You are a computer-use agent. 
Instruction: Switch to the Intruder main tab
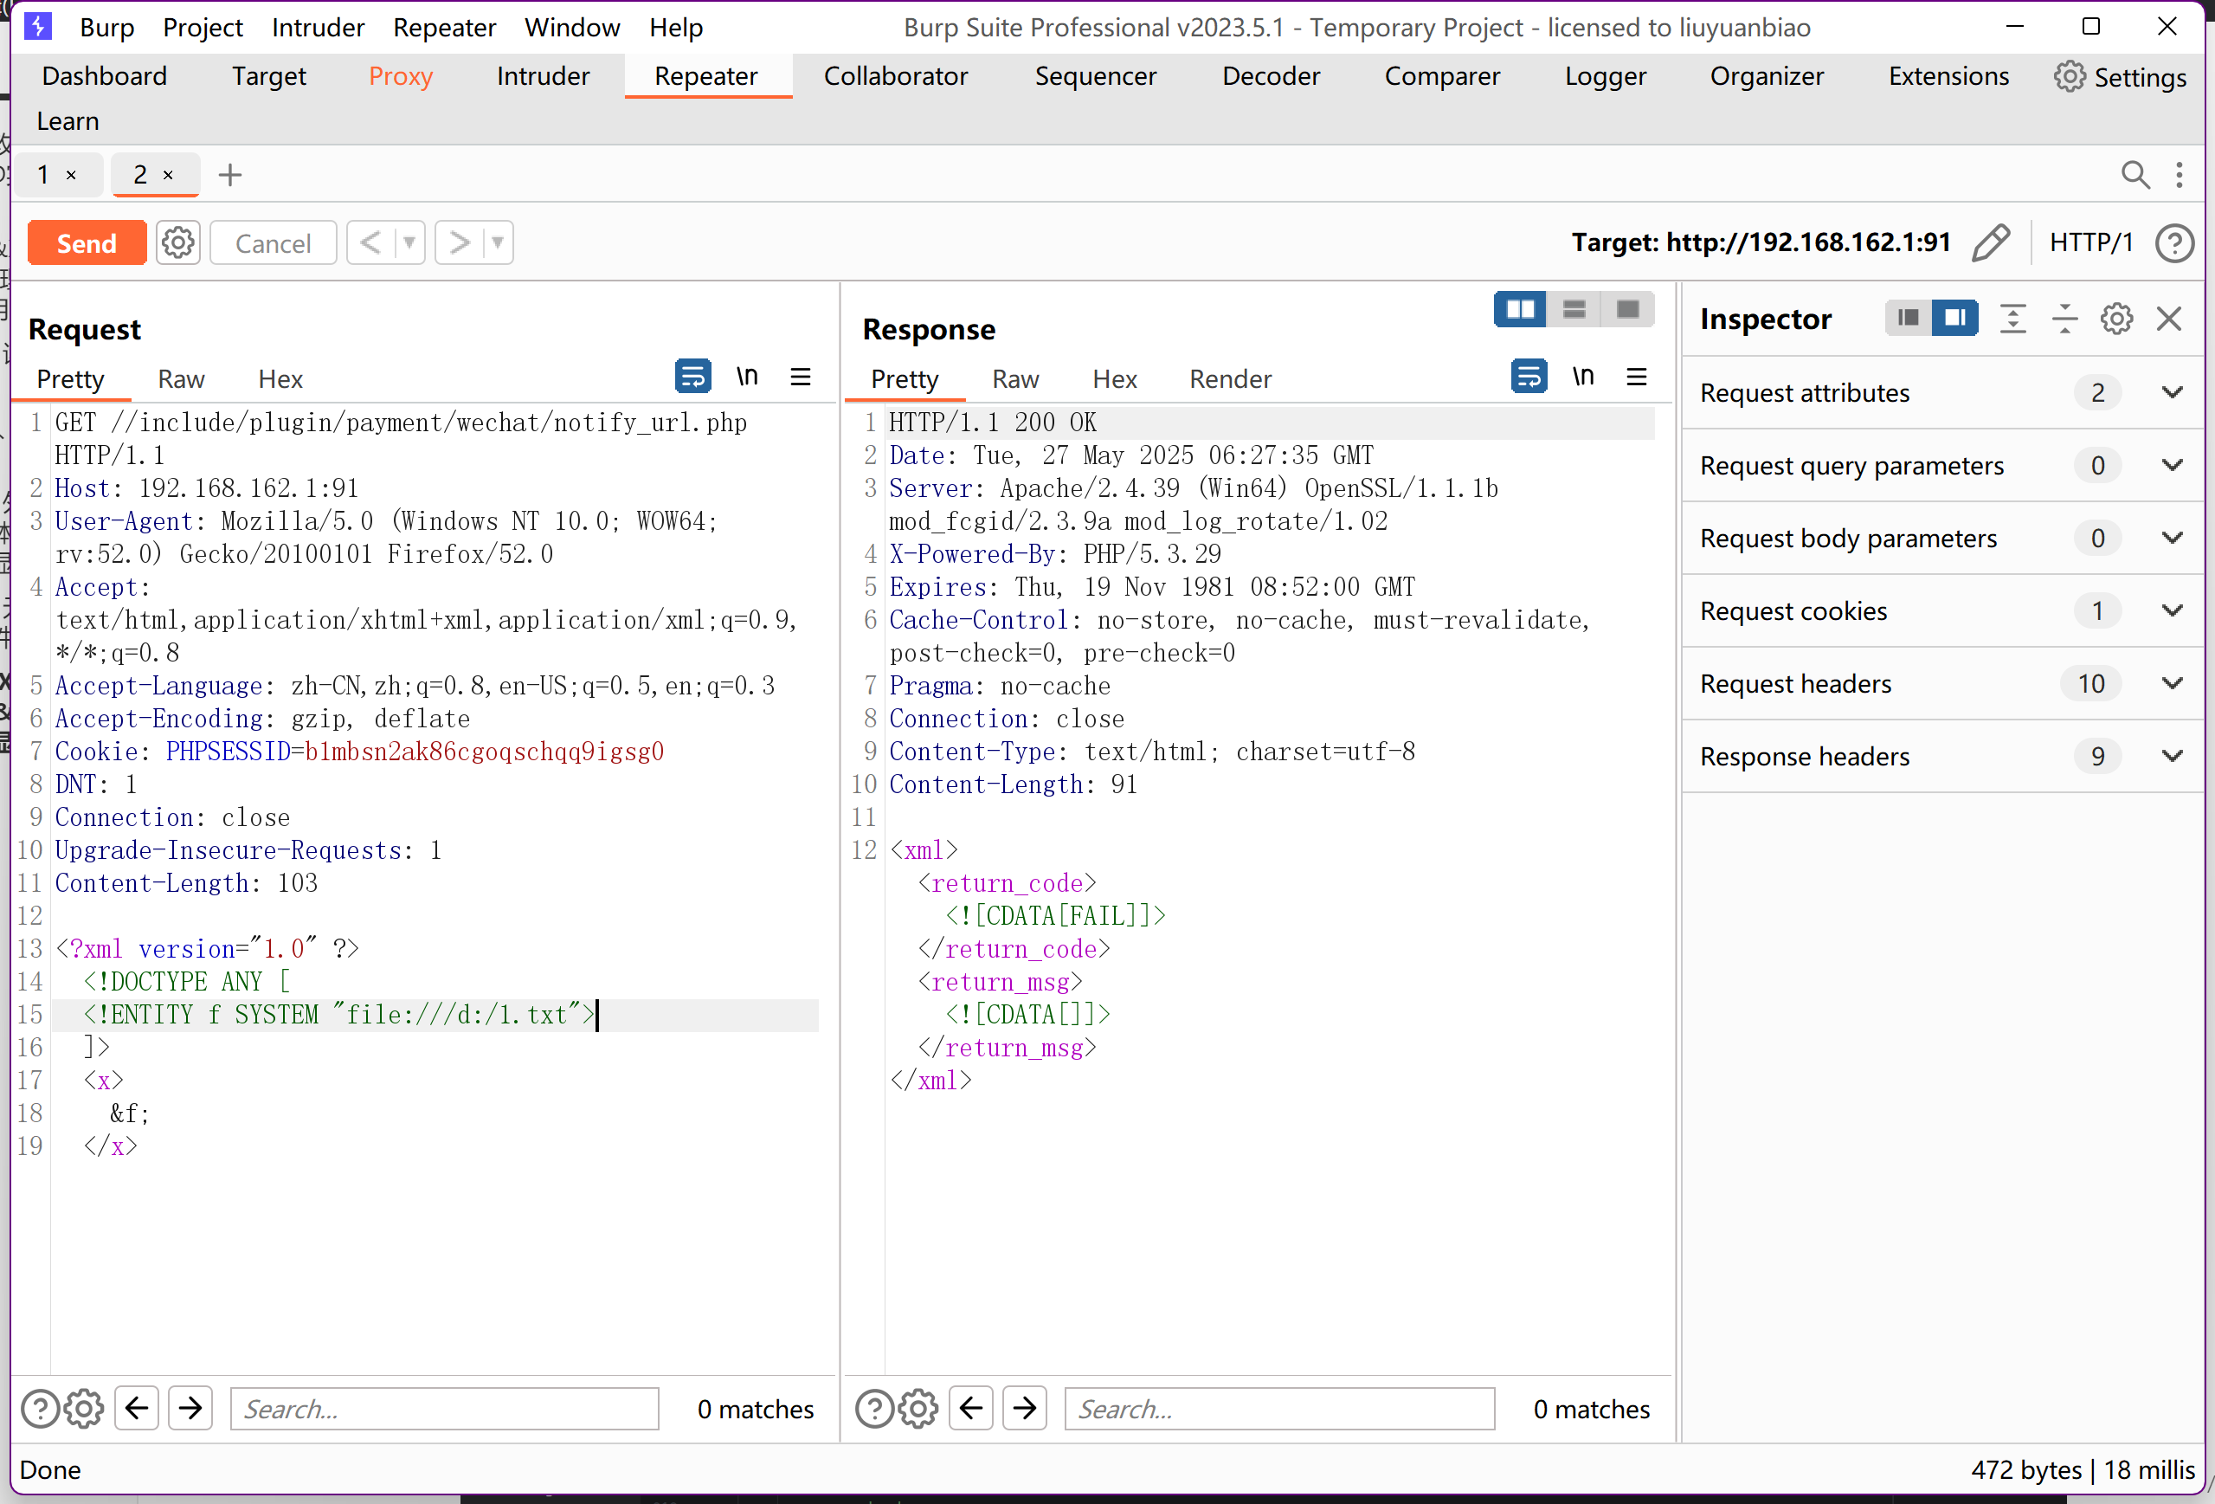543,76
